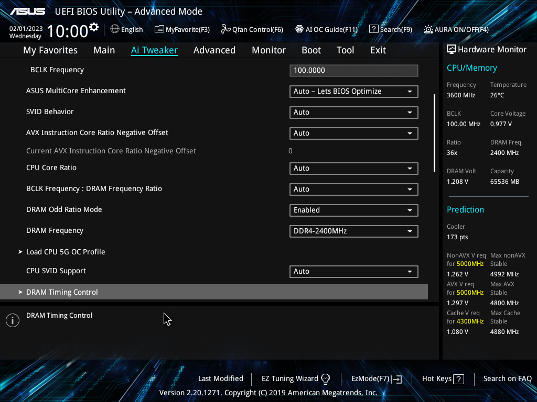Click the Search on FAQ link

click(507, 378)
